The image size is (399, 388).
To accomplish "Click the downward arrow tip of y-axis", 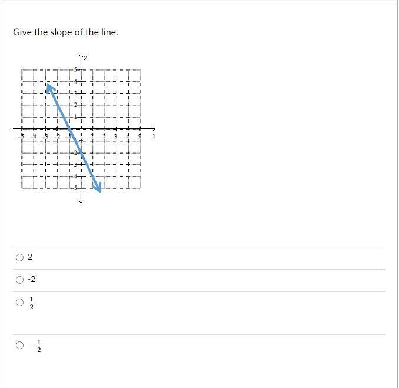I will (81, 201).
